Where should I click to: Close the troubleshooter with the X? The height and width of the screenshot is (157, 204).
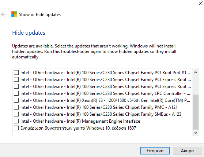[201, 3]
